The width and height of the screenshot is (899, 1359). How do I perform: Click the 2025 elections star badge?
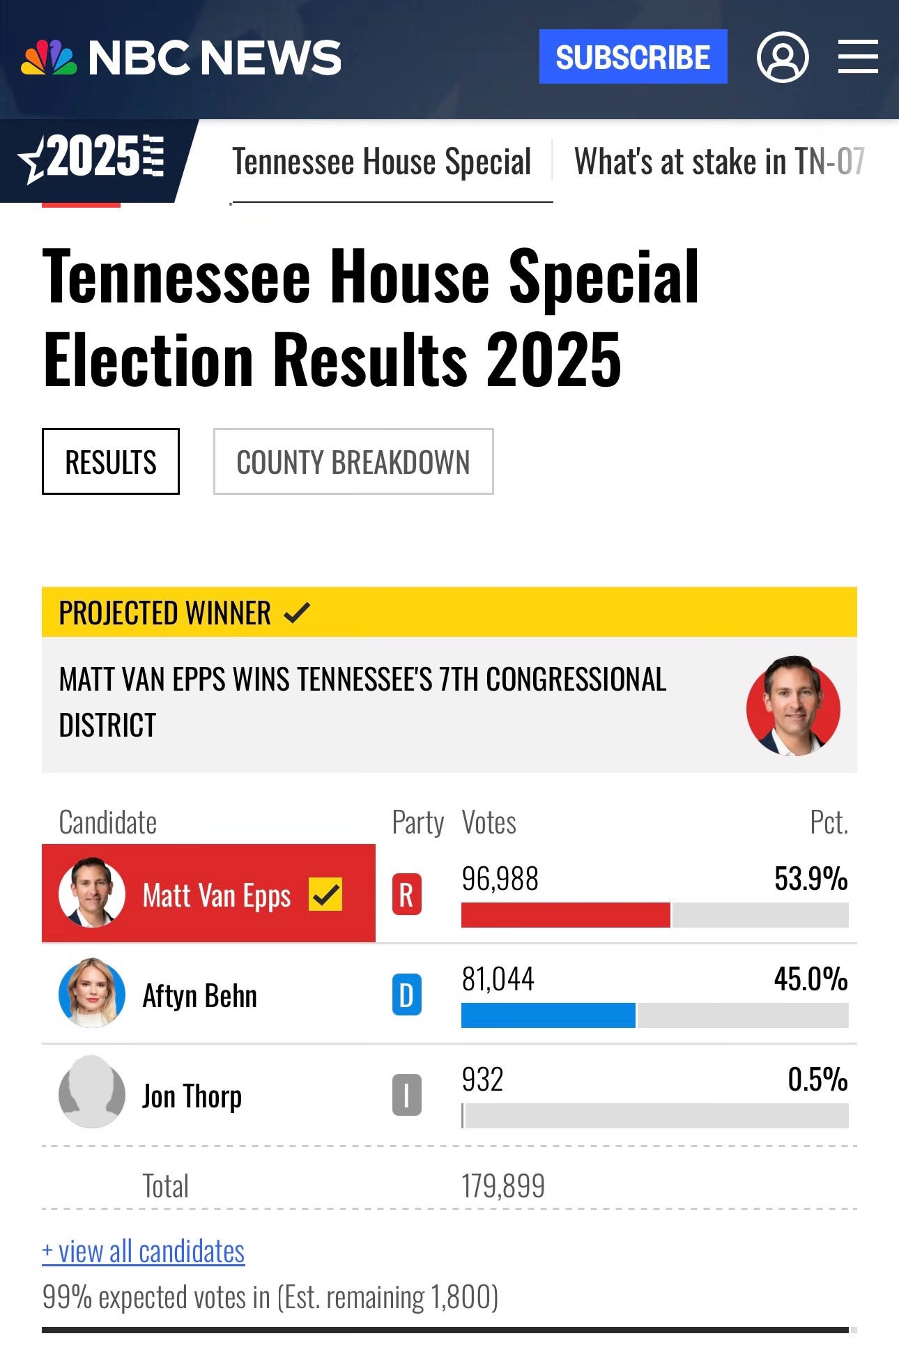pyautogui.click(x=91, y=159)
